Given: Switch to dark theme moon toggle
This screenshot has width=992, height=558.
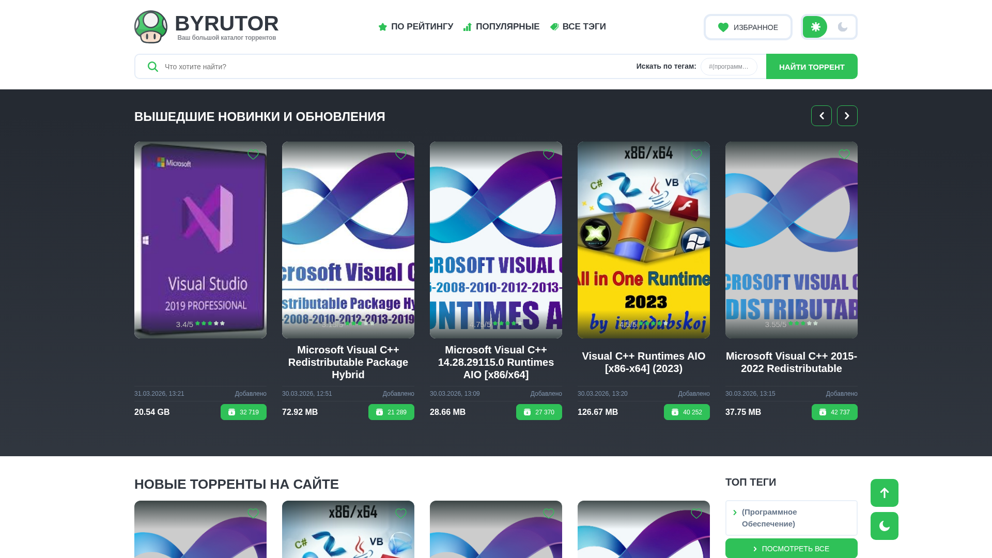Looking at the screenshot, I should point(843,27).
